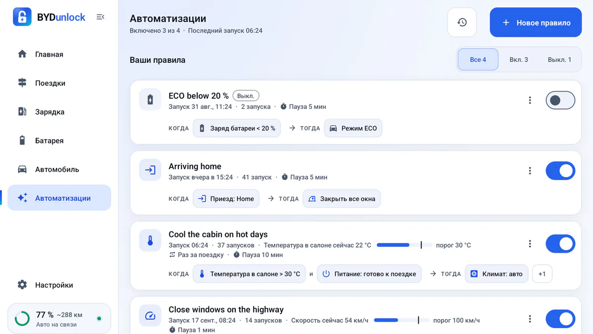Open the Зарядка section
Viewport: 593px width, 334px height.
pyautogui.click(x=59, y=112)
